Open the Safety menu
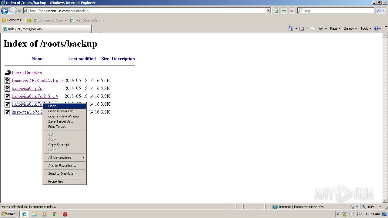This screenshot has height=218, width=388. point(350,28)
